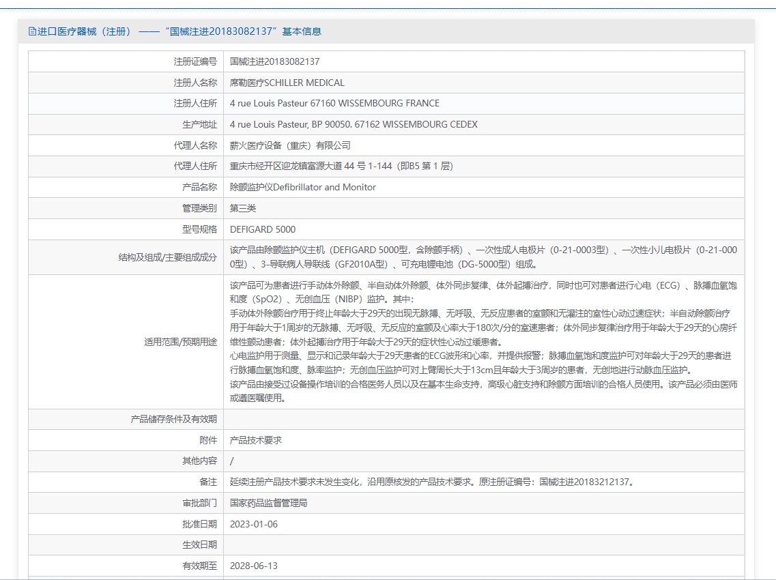This screenshot has width=776, height=580.
Task: Click the expiry date 2028-06-13
Action: pos(254,566)
